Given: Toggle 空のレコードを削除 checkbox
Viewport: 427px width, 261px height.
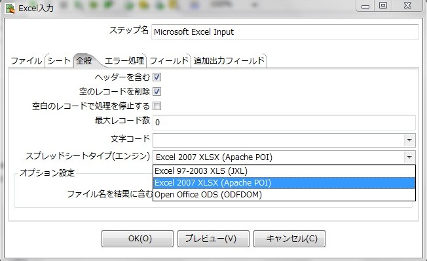Looking at the screenshot, I should click(x=157, y=91).
